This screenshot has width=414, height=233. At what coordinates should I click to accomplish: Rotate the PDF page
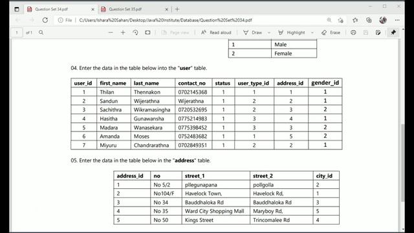point(135,32)
